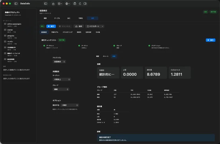The width and height of the screenshot is (220, 144).
Task: Click the import data tray icon in the toolbar
Action: pyautogui.click(x=53, y=4)
